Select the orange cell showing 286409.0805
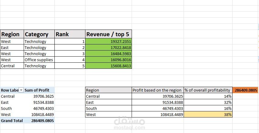 click(x=246, y=90)
